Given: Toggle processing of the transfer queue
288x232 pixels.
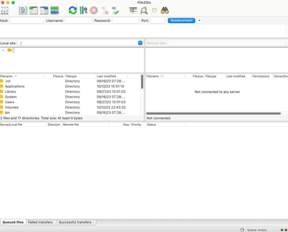Looking at the screenshot, I should click(83, 10).
